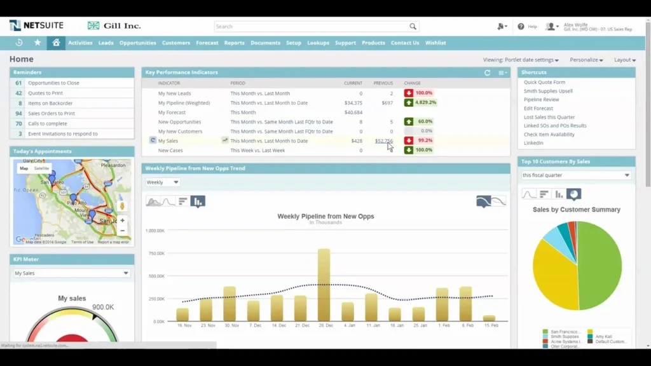This screenshot has height=366, width=651.
Task: Open the 'this fiscal quarter' dropdown
Action: pos(576,175)
